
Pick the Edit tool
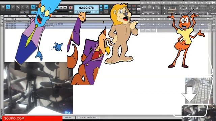(x=18, y=7)
